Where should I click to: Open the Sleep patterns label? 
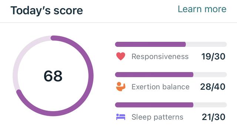coord(157,117)
